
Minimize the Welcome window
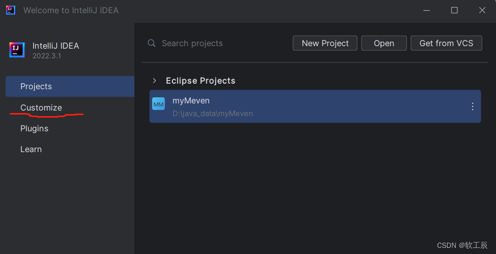tap(427, 11)
